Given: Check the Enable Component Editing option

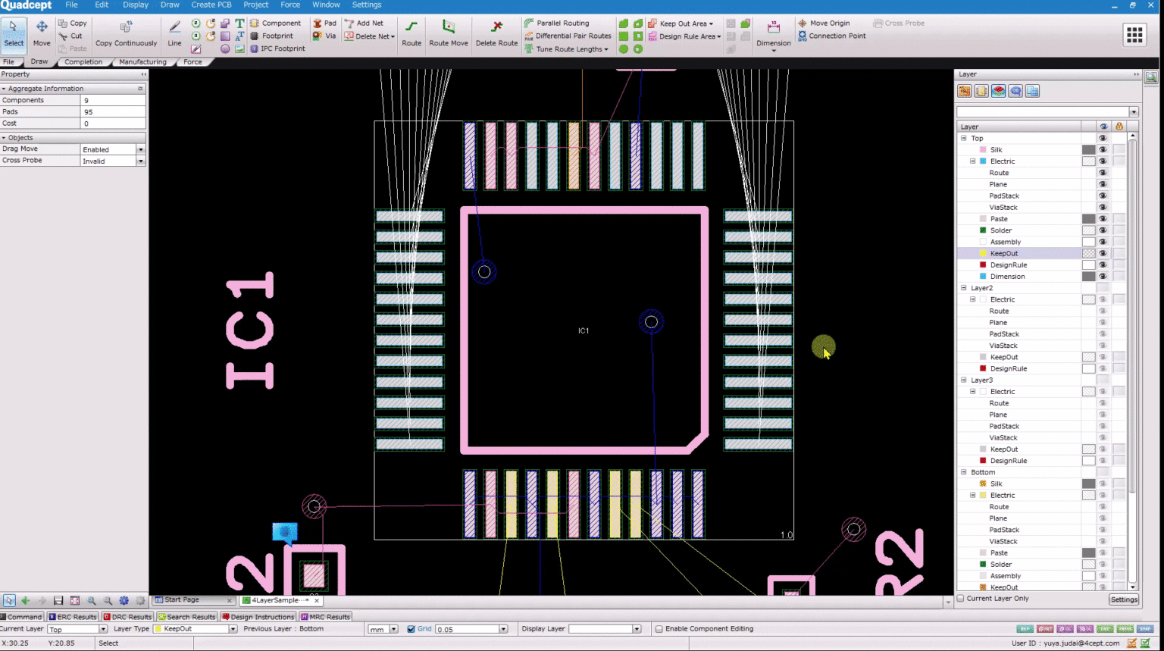Looking at the screenshot, I should (659, 628).
